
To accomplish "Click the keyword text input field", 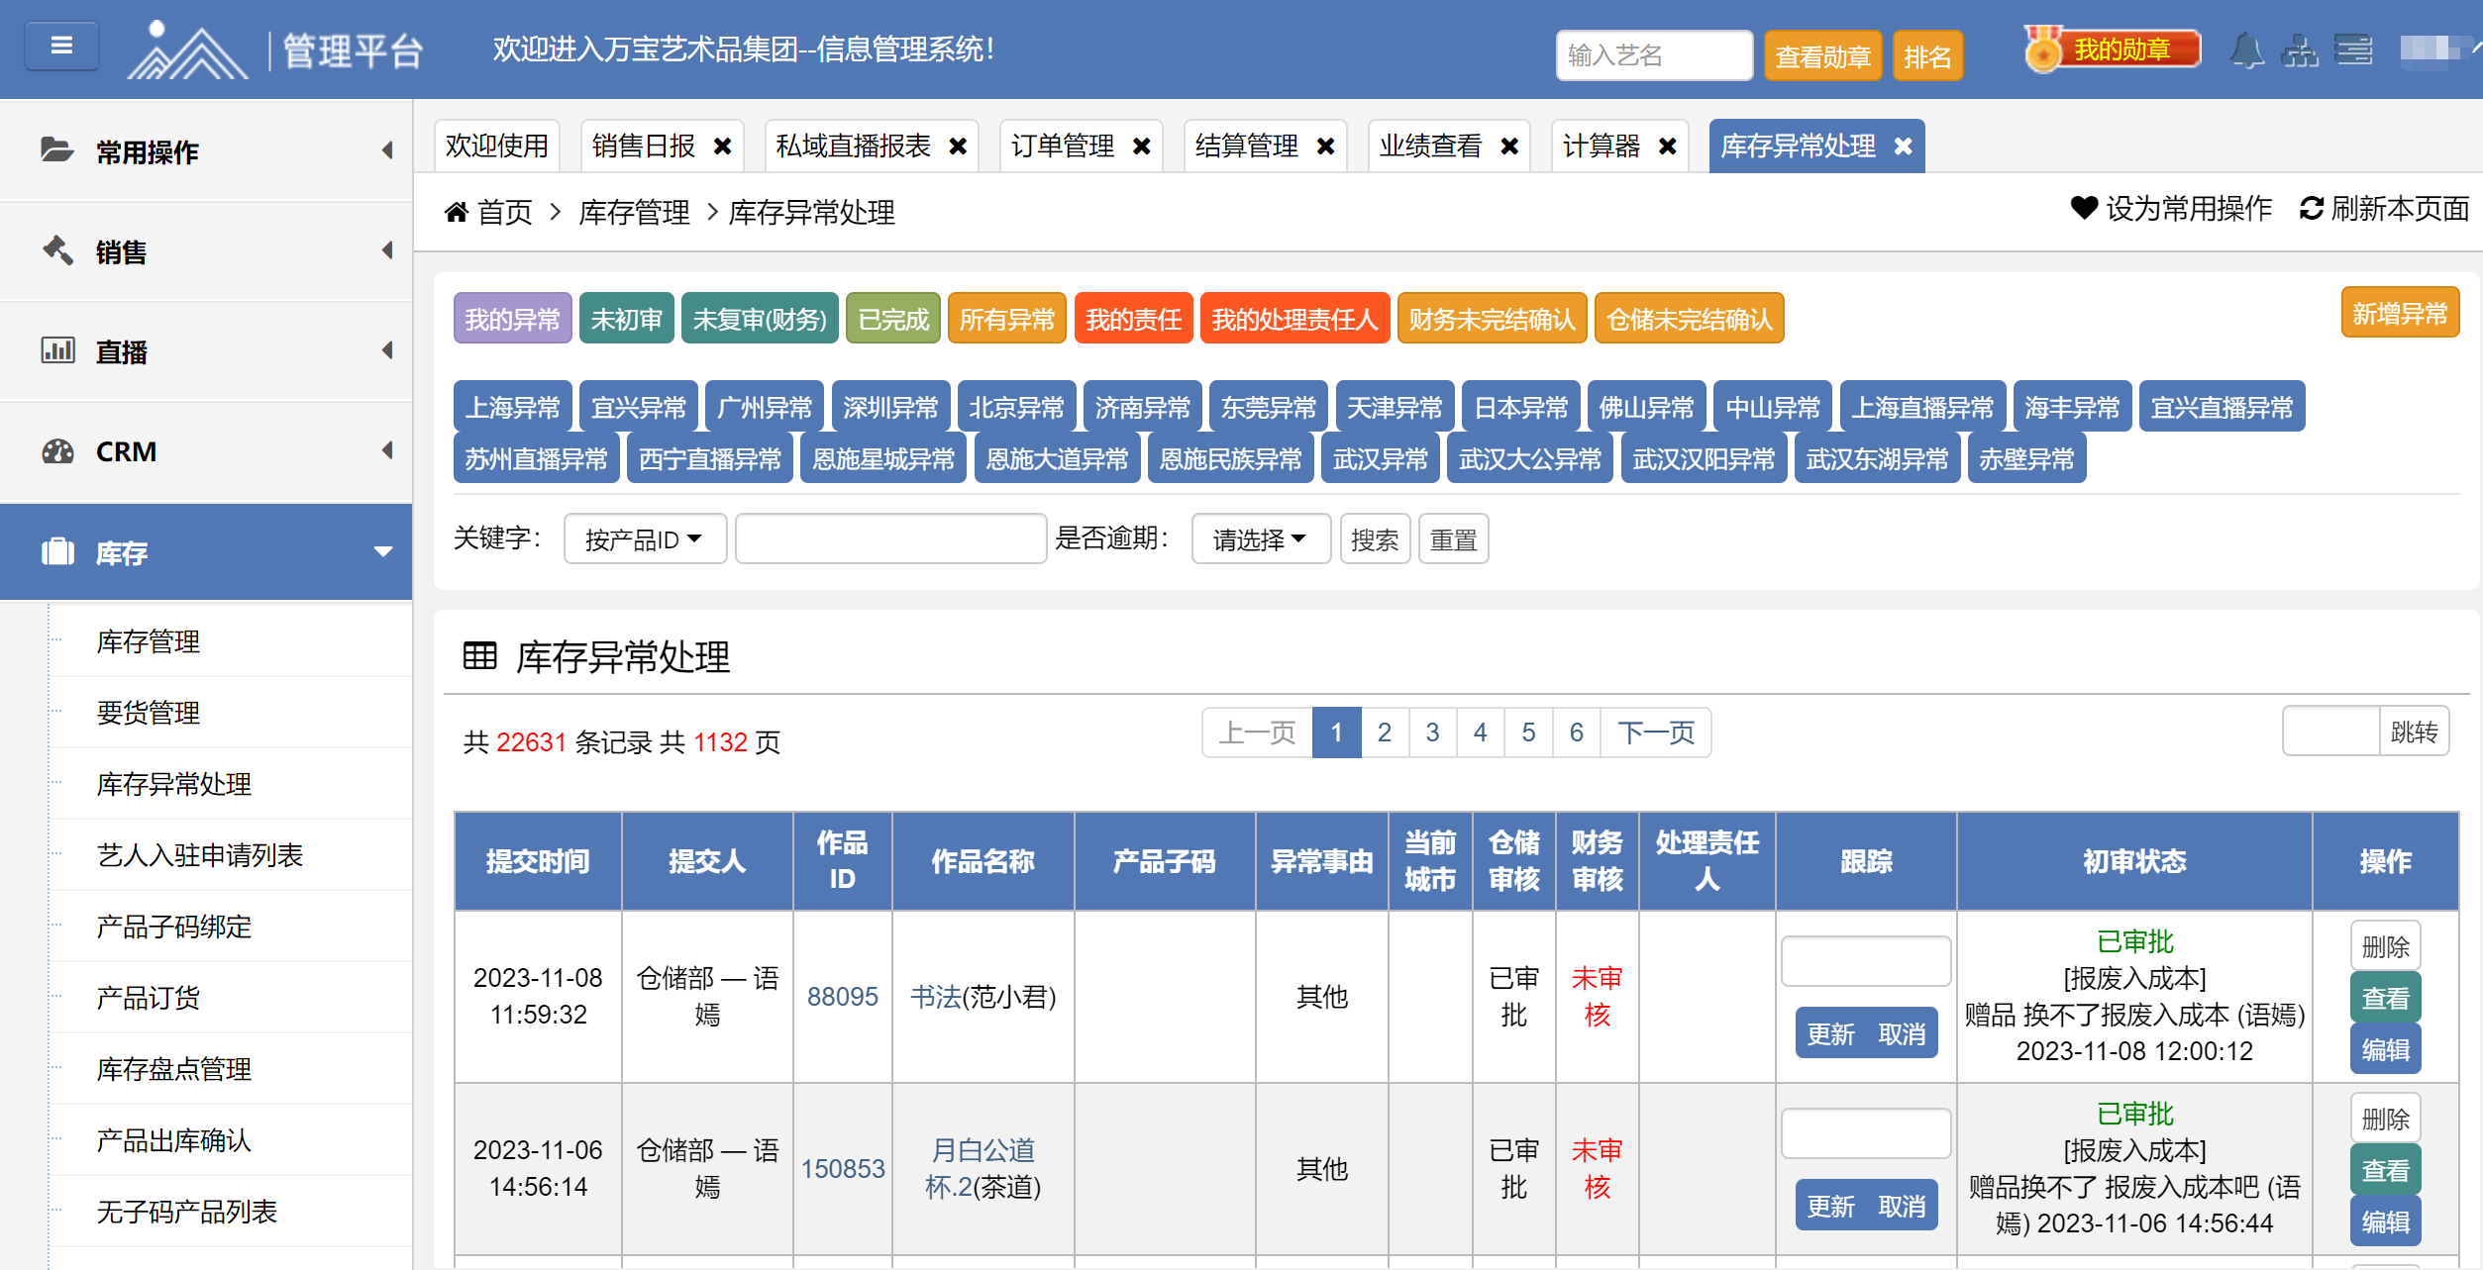I will (x=890, y=538).
